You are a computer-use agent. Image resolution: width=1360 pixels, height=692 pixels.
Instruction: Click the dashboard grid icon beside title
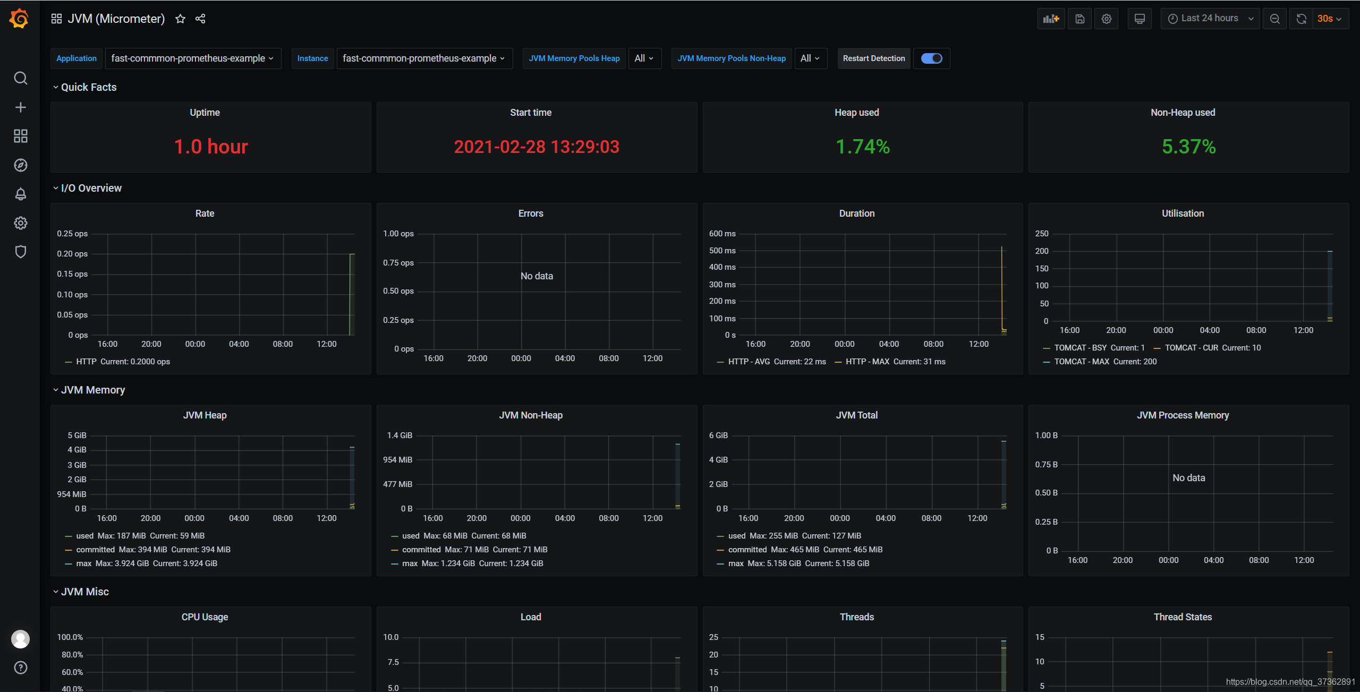click(56, 19)
